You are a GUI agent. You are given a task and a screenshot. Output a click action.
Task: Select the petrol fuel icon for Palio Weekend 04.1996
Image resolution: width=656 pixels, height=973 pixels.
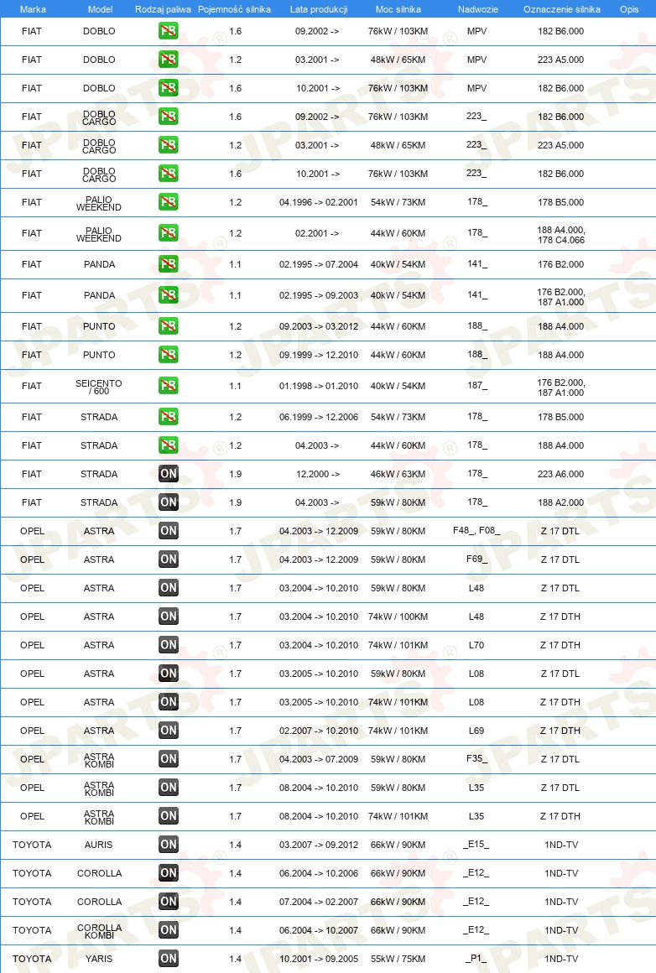(168, 202)
